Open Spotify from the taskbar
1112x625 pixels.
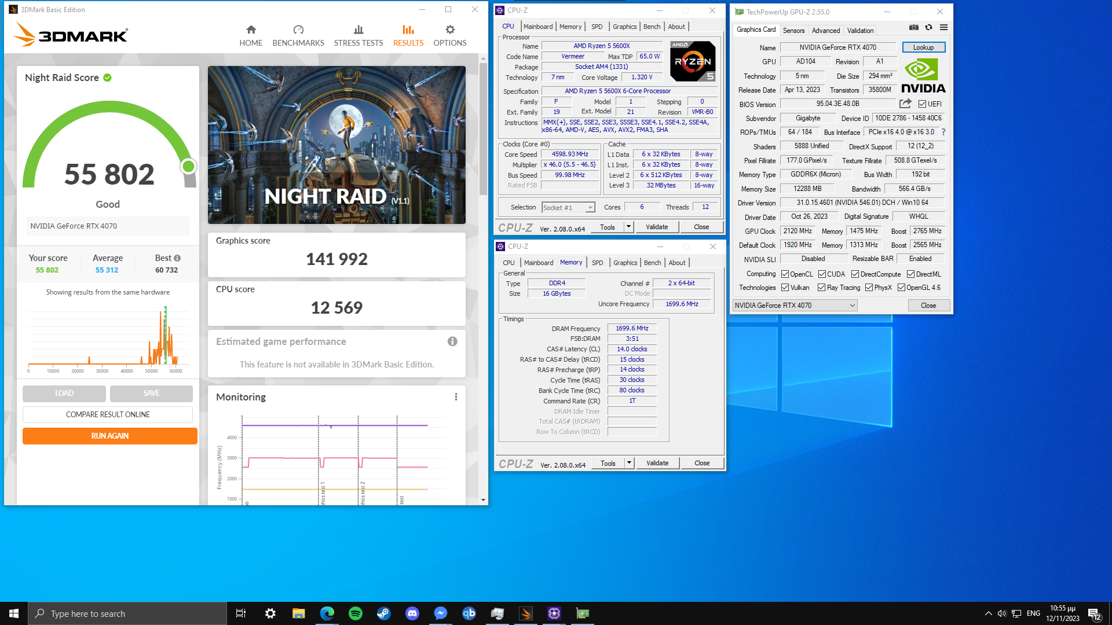click(x=356, y=613)
